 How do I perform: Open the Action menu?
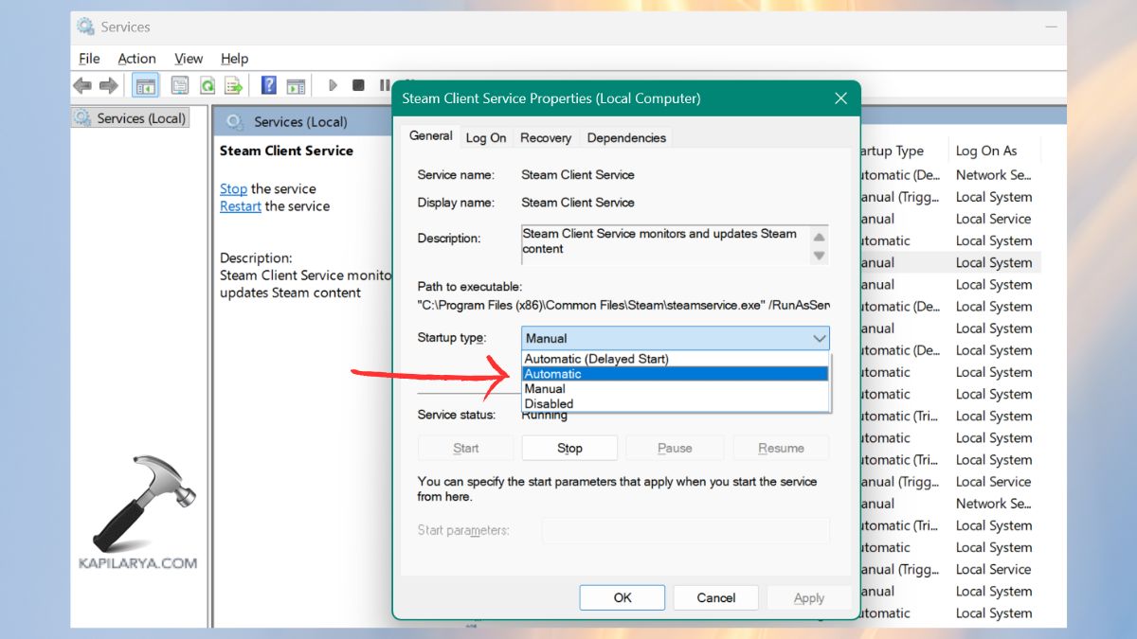[x=136, y=59]
